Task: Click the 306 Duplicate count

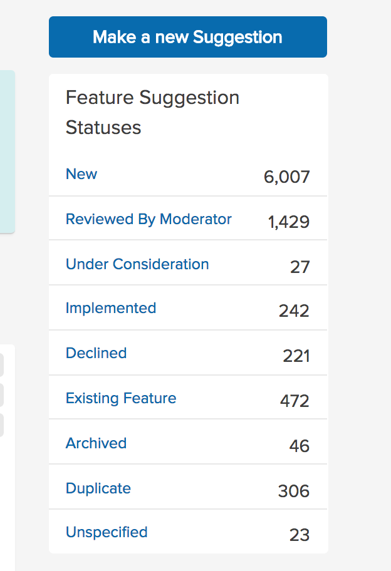Action: 294,491
